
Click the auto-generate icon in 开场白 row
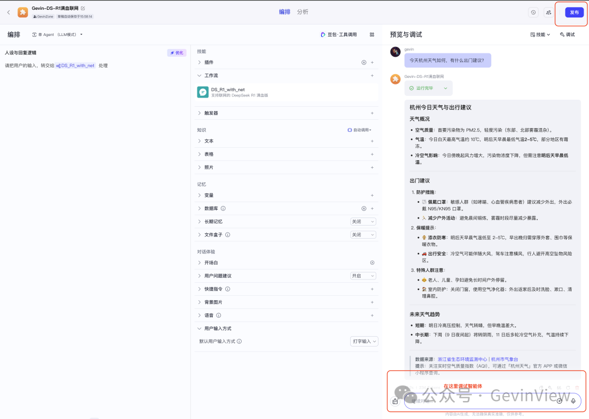click(372, 263)
